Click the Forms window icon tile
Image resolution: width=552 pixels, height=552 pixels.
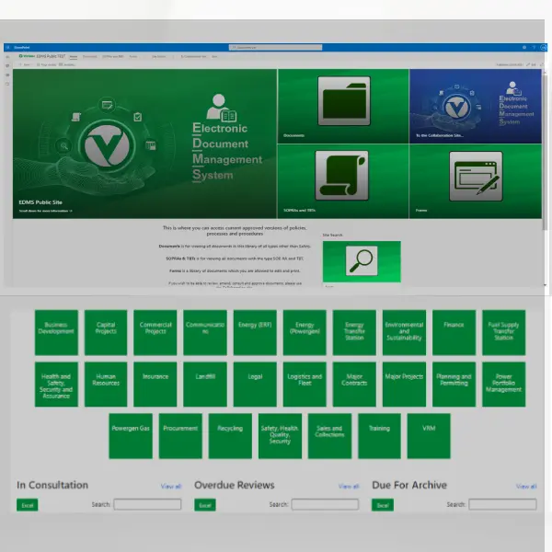[x=475, y=181]
